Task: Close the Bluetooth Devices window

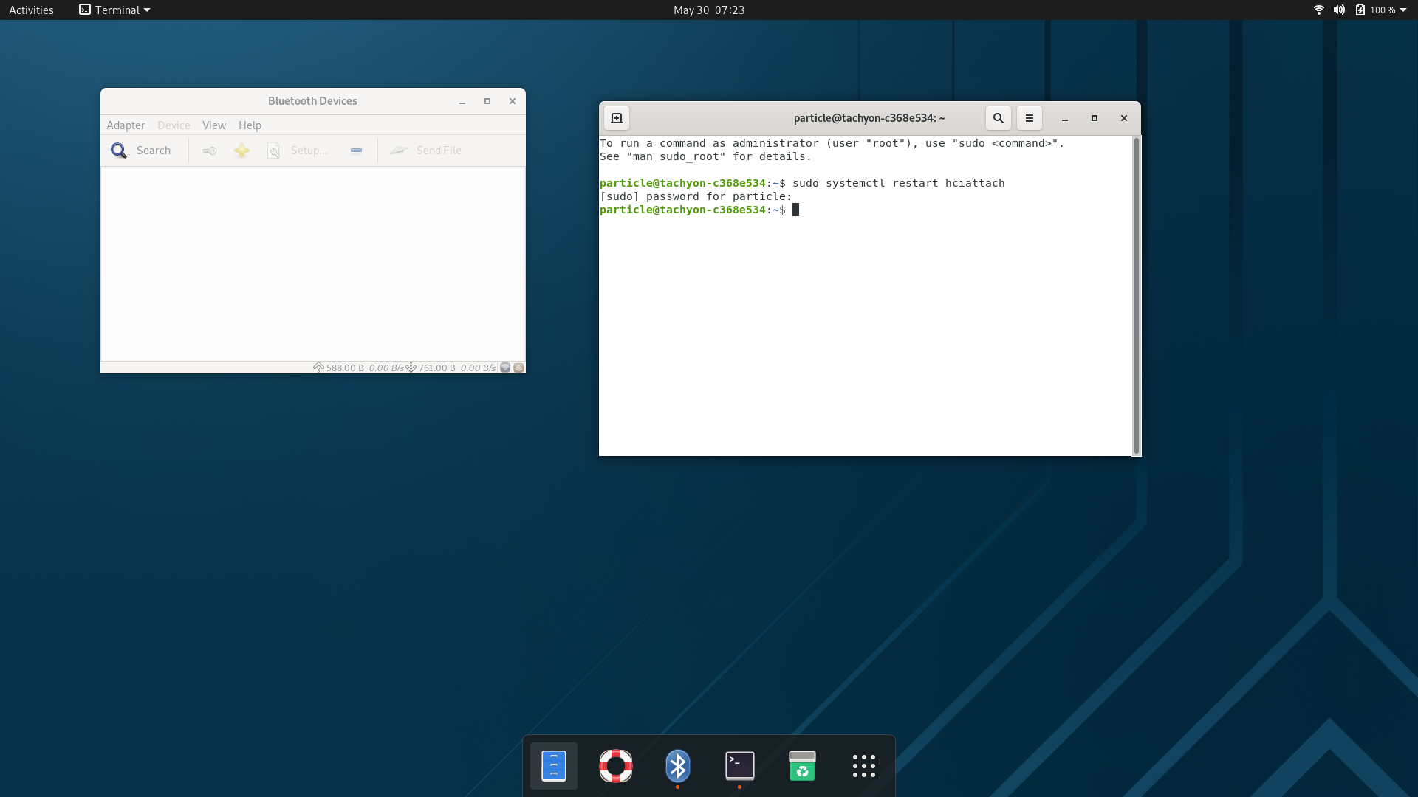Action: (x=513, y=101)
